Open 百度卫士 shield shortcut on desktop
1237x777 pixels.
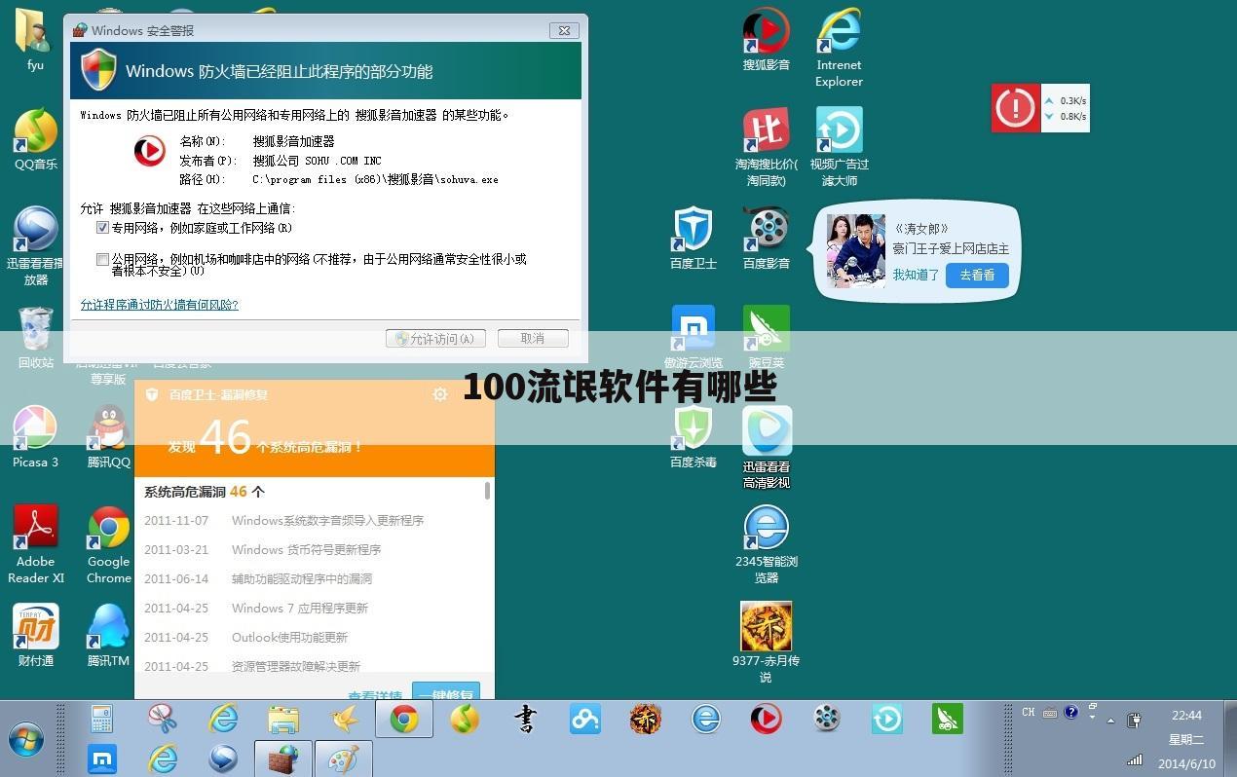click(x=693, y=238)
